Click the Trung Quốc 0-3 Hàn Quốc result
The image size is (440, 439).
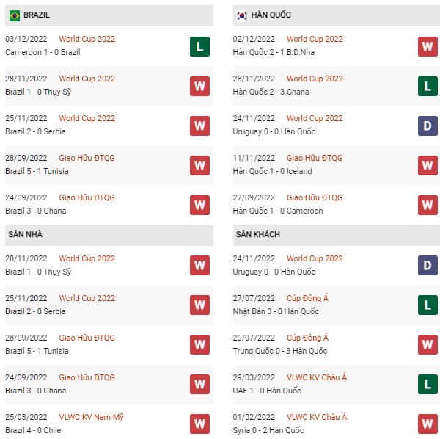(280, 351)
